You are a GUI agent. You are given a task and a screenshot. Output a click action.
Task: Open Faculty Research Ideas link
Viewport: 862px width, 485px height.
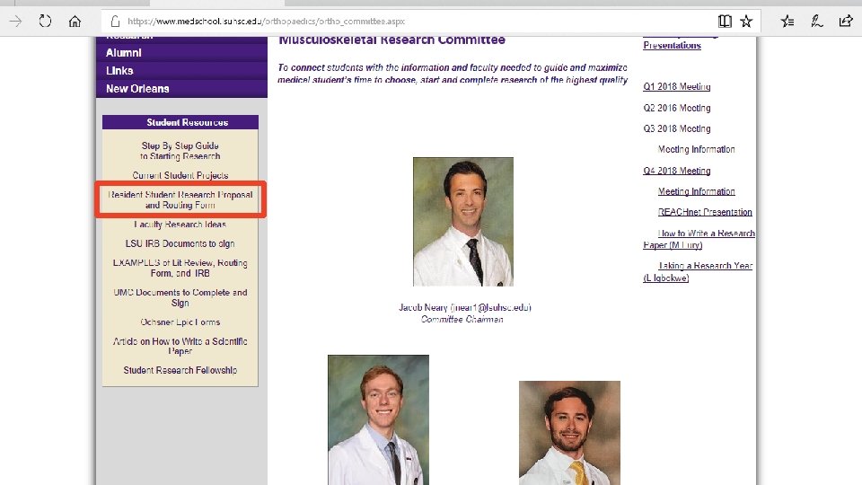pos(180,225)
